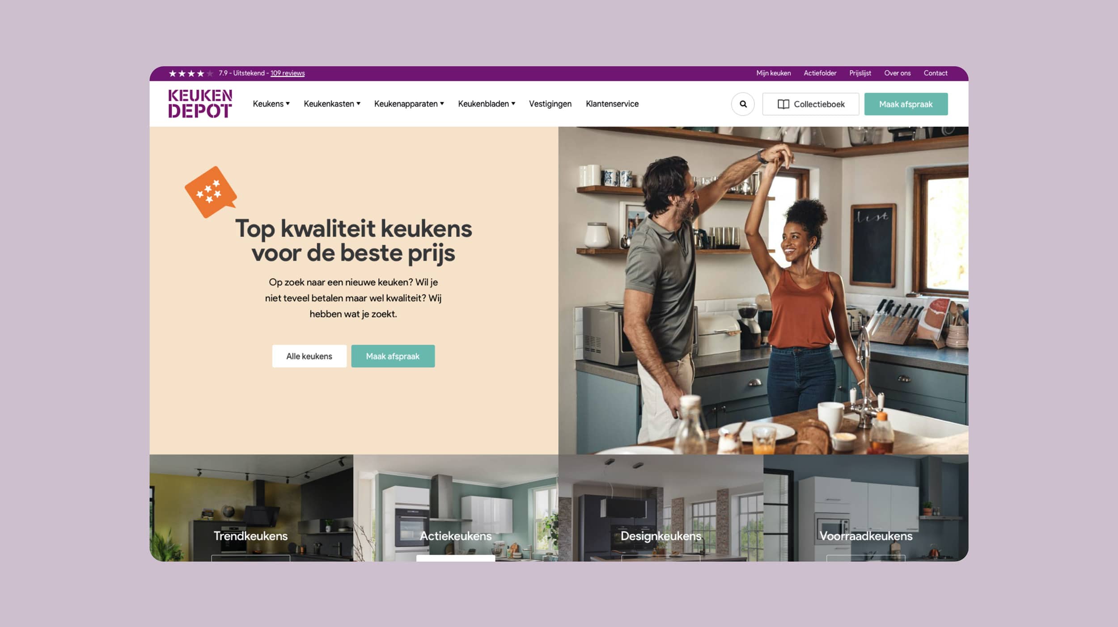Viewport: 1118px width, 627px height.
Task: Open Klantenservice menu item
Action: [x=612, y=104]
